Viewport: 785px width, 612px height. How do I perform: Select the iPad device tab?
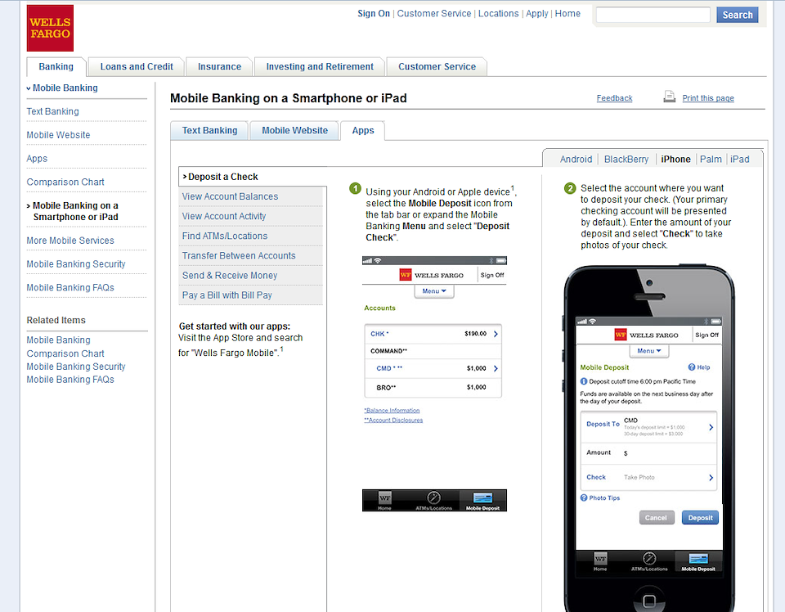(x=739, y=160)
